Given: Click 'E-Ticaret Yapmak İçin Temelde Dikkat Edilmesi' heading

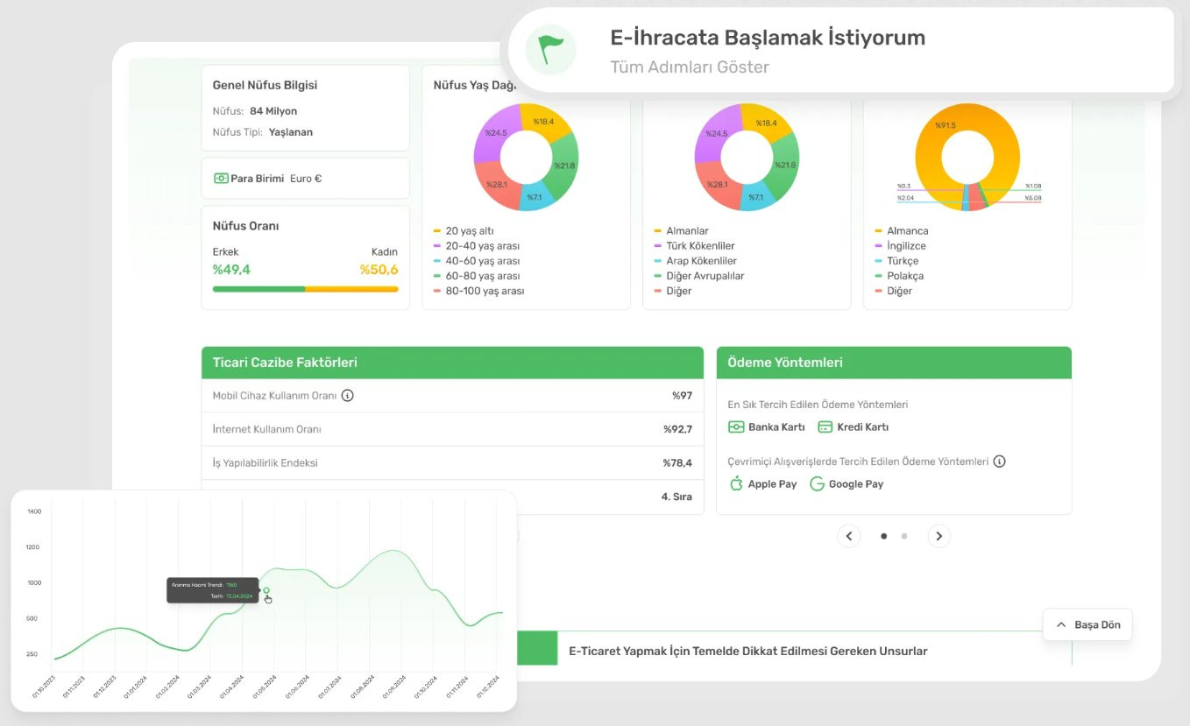Looking at the screenshot, I should [748, 651].
